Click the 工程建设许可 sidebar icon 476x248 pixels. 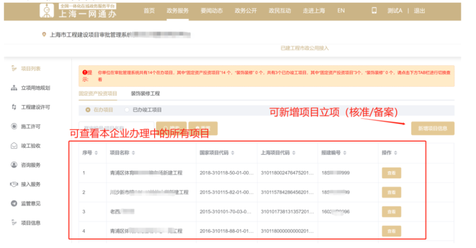(14, 107)
